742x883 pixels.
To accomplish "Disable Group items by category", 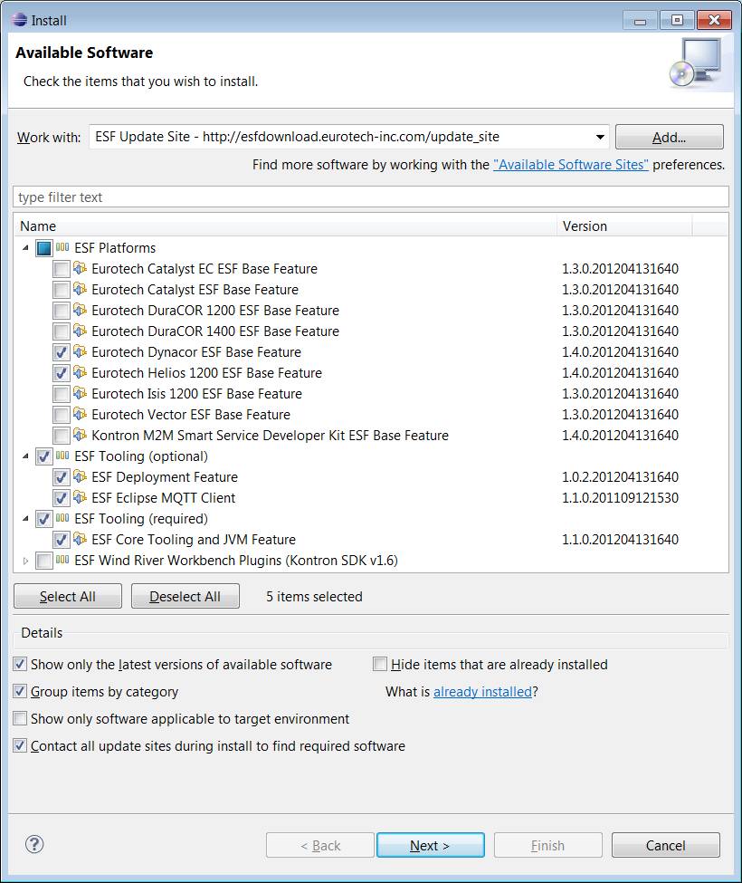I will pyautogui.click(x=20, y=692).
